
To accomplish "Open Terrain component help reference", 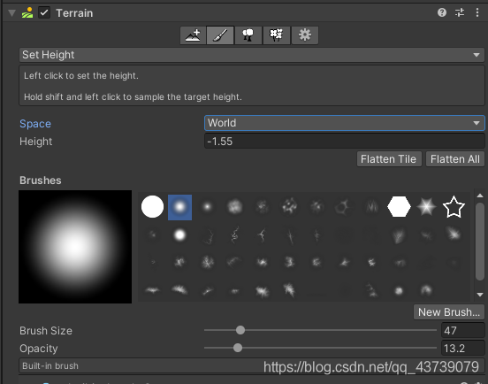I will [442, 12].
